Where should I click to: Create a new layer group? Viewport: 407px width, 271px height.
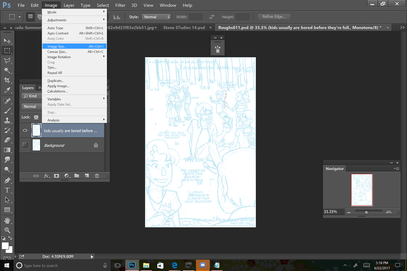coord(77,176)
